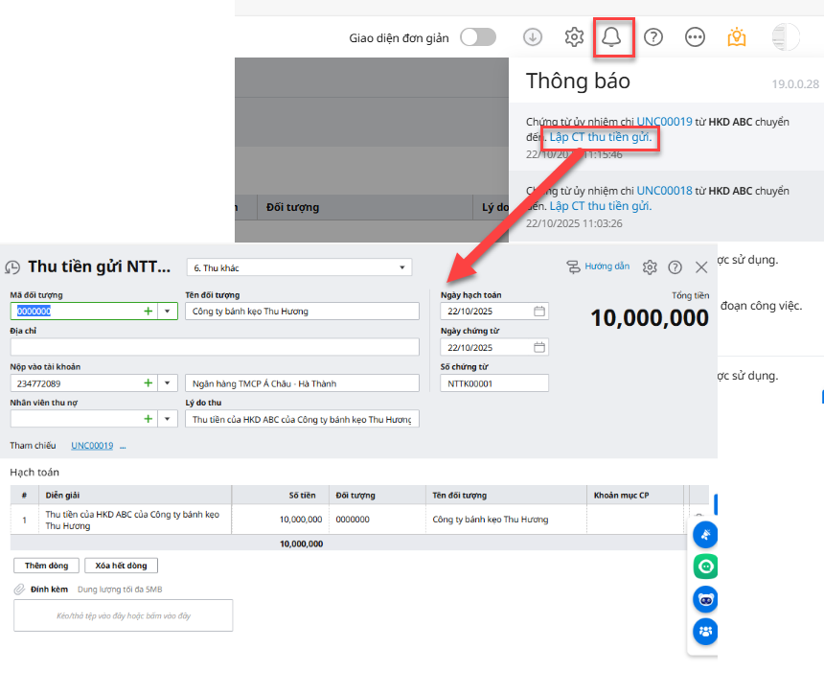Open the calendar for Ngày chứng từ
Screen dimensions: 824x694
point(539,347)
